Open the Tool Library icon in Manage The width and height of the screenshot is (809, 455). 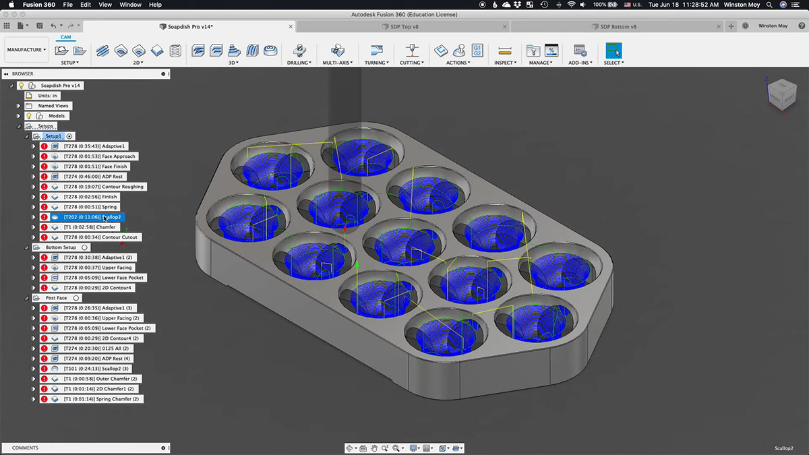tap(533, 51)
